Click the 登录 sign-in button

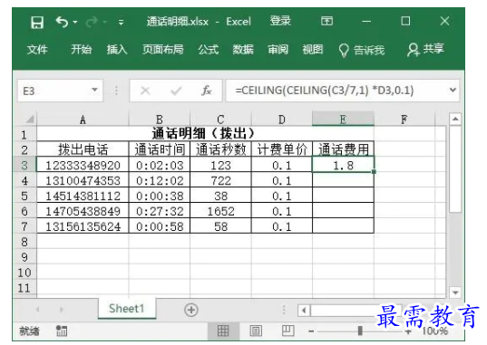click(x=280, y=21)
